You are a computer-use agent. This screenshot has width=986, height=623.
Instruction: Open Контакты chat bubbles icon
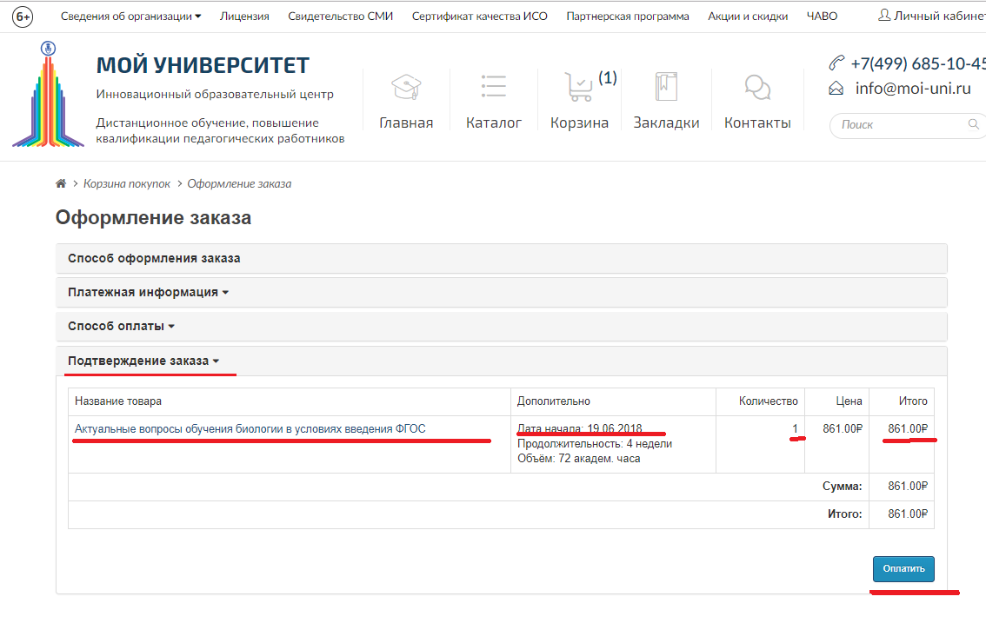pyautogui.click(x=757, y=88)
